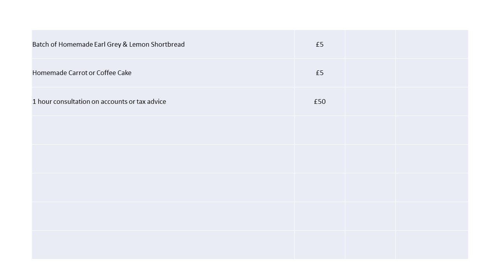Select the bottom-right corner cell of the table
The width and height of the screenshot is (498, 280).
tap(431, 245)
